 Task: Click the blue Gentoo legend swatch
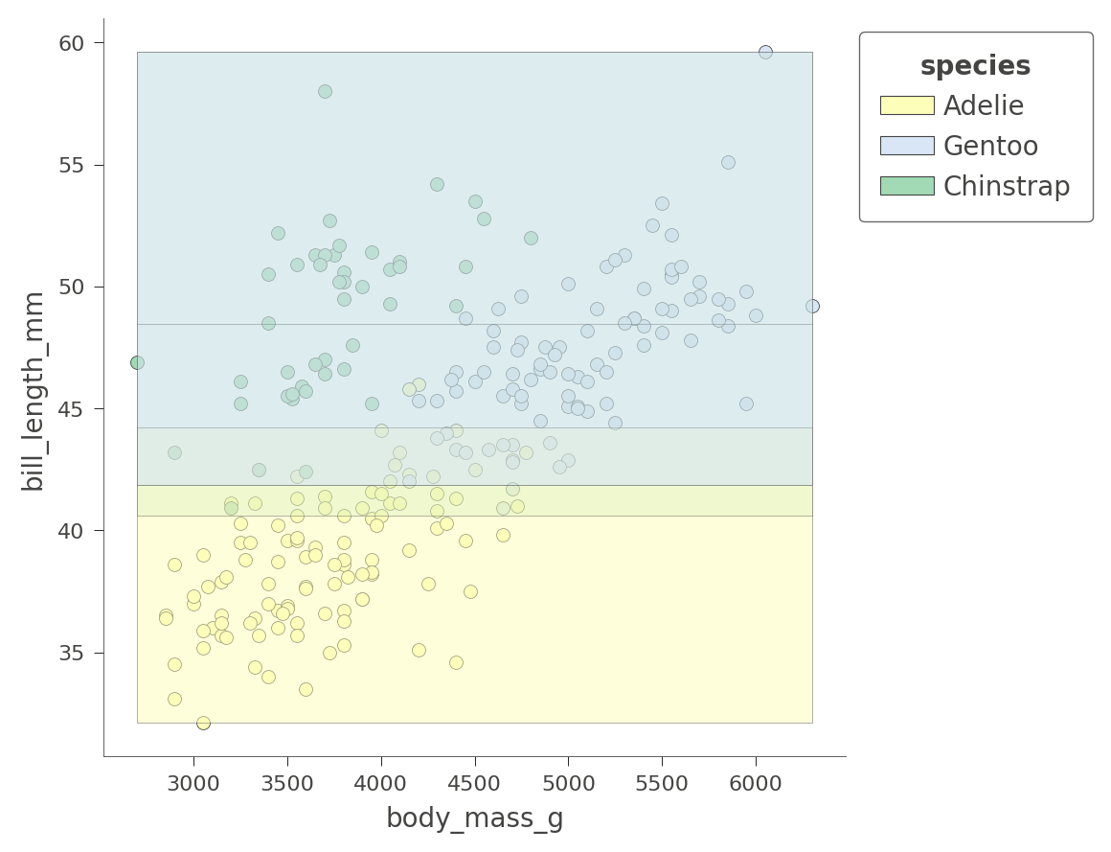[906, 146]
